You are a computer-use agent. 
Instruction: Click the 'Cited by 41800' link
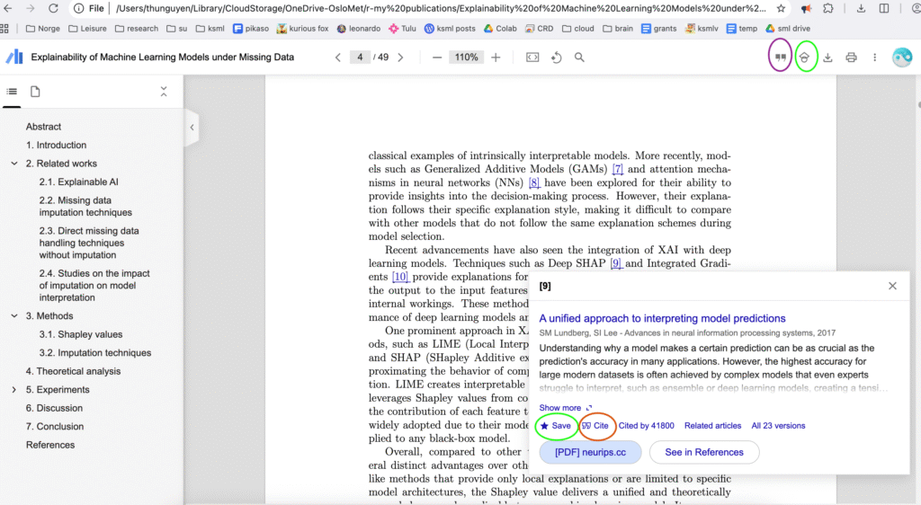coord(646,426)
